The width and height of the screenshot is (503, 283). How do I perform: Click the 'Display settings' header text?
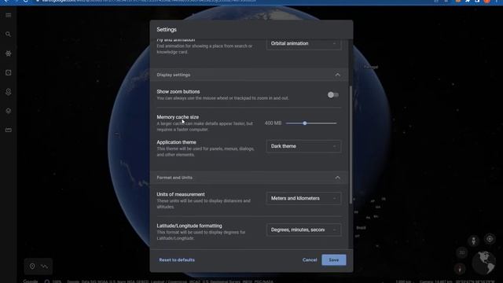pyautogui.click(x=174, y=75)
